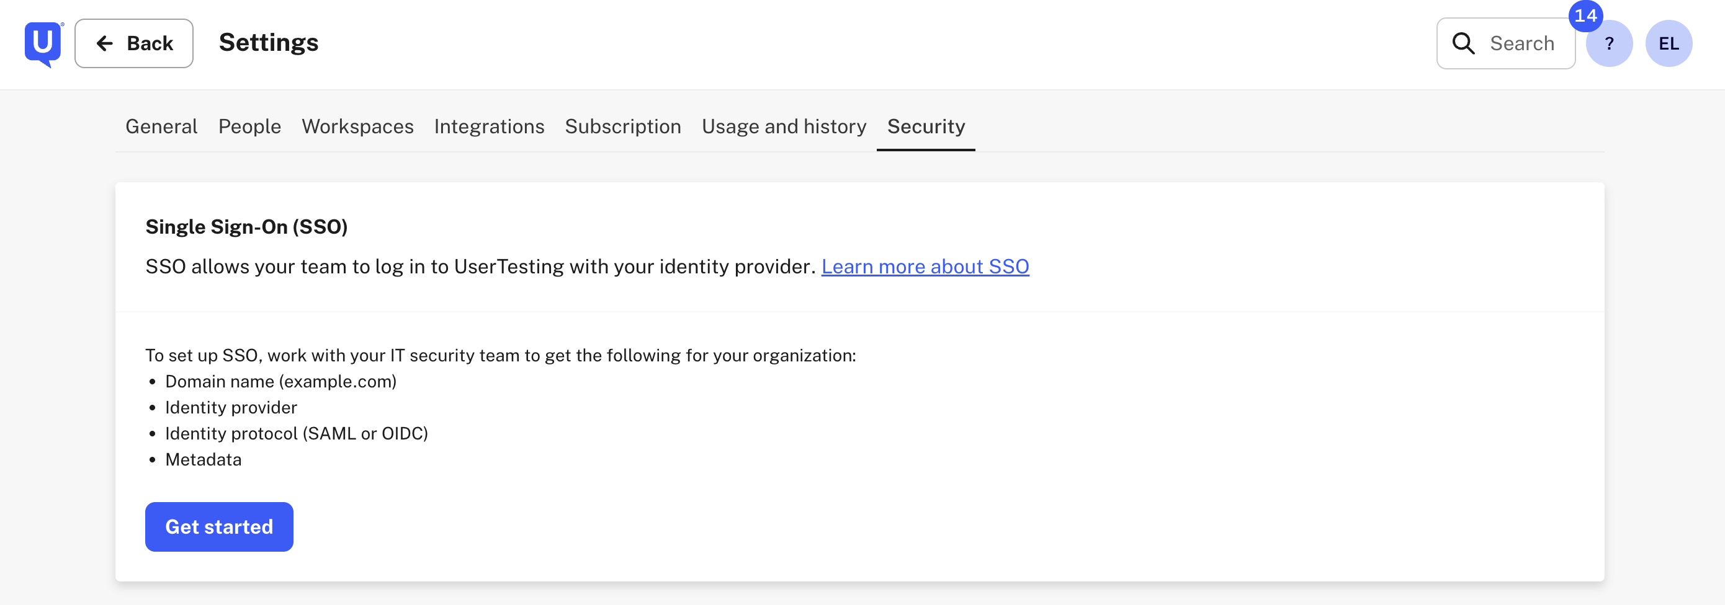Click the 14 notifications badge
Image resolution: width=1725 pixels, height=605 pixels.
coord(1585,15)
